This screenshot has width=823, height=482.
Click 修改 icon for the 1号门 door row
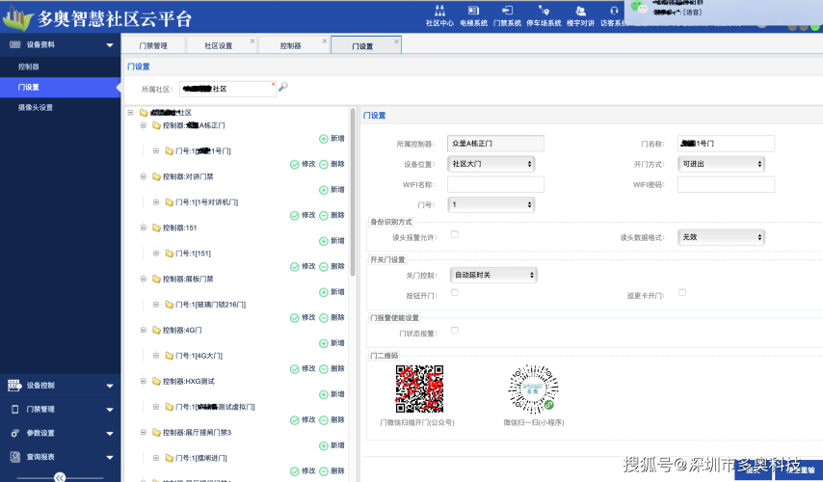point(295,164)
